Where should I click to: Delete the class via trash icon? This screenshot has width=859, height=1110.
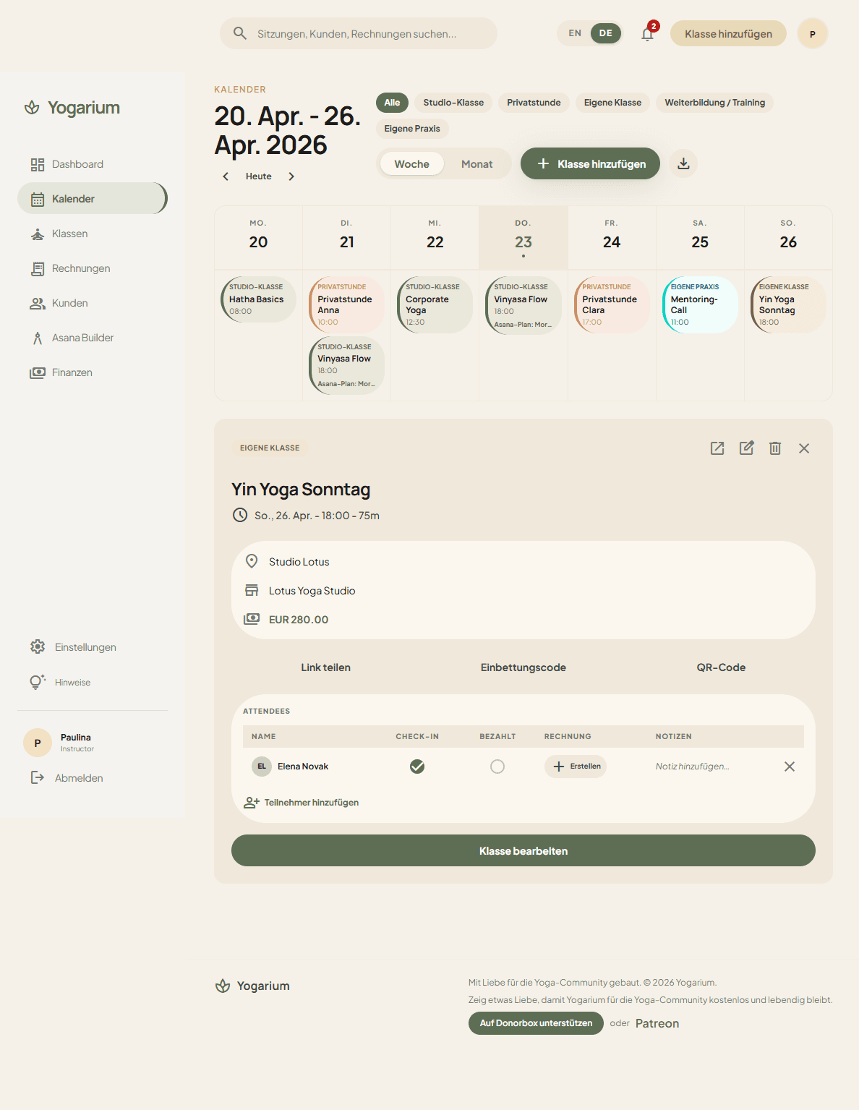tap(775, 448)
